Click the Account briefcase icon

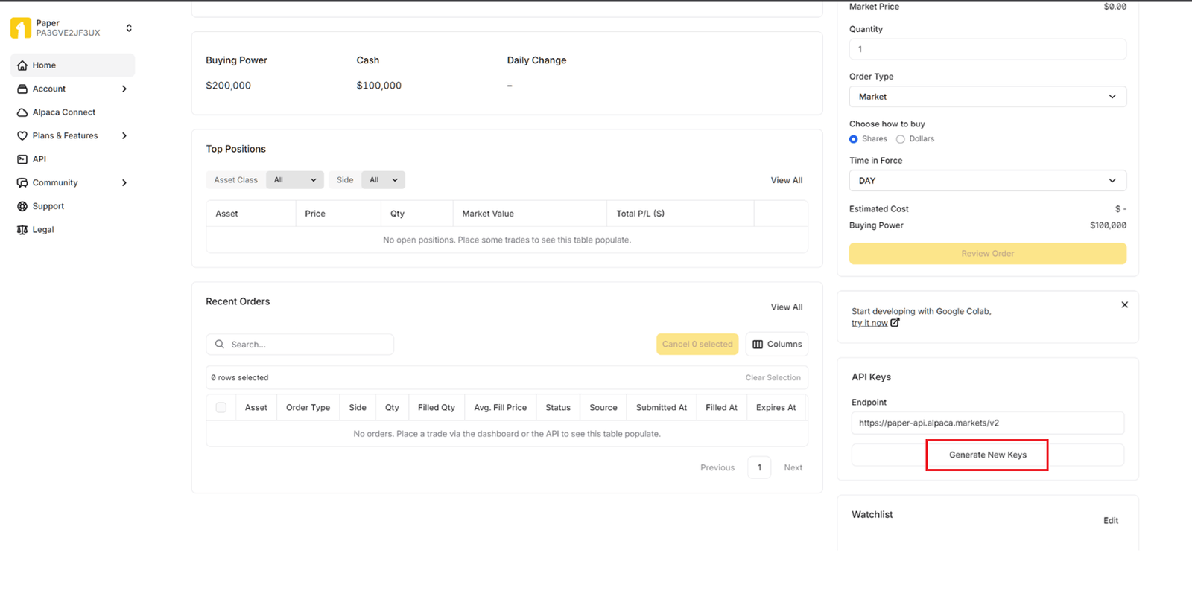click(22, 89)
